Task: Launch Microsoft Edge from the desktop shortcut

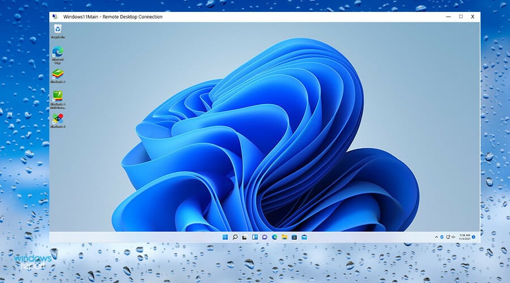Action: coord(57,53)
